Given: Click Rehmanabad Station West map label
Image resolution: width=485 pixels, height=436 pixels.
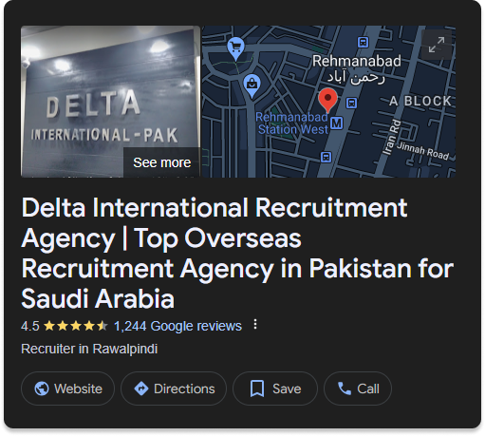Looking at the screenshot, I should [x=292, y=123].
